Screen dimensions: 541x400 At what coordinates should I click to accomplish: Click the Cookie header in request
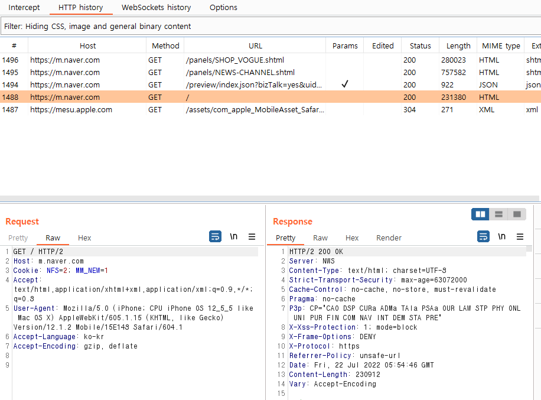(61, 271)
